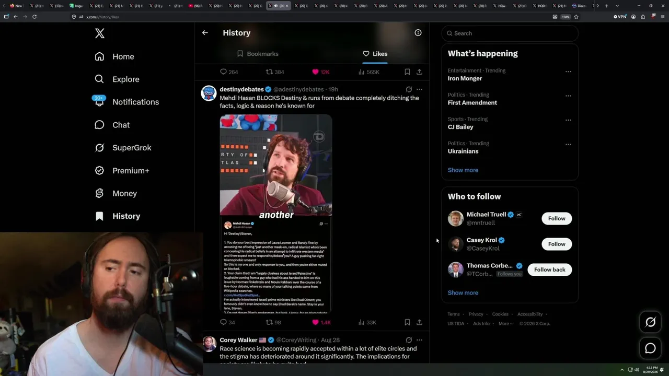Open the floating chat bubble button
This screenshot has height=376, width=669.
[x=650, y=348]
